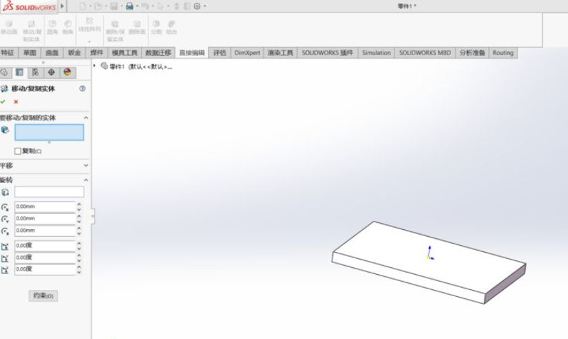Click the 删除面 (Delete Face) tool

[x=137, y=28]
